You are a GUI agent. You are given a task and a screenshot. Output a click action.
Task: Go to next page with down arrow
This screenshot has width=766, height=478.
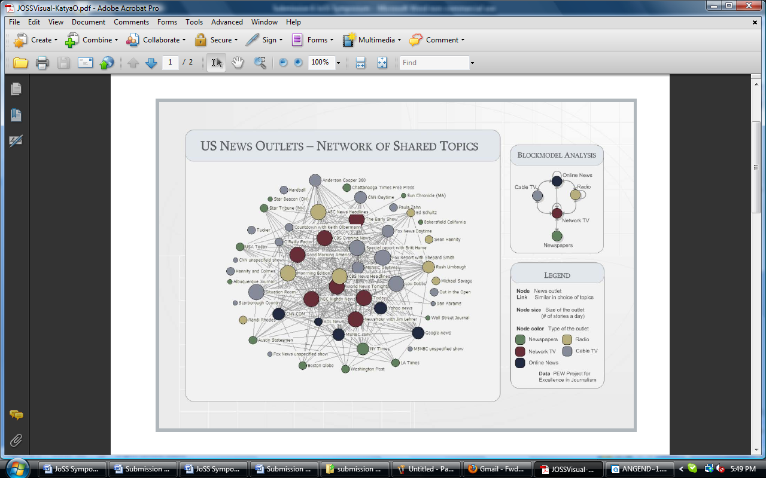coord(151,63)
